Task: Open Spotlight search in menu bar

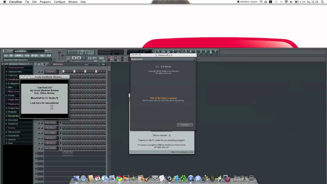Action: click(x=322, y=2)
